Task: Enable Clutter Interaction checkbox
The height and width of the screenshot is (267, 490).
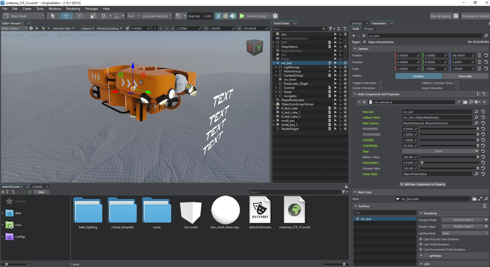Action: coord(380,88)
